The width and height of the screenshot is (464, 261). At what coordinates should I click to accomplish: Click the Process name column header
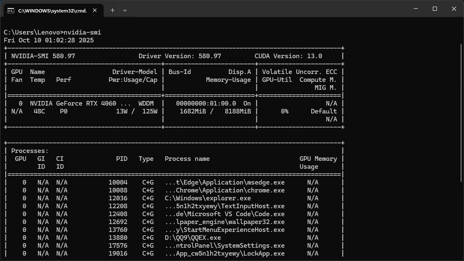click(187, 159)
